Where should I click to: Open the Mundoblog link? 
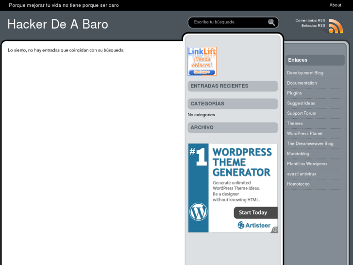coord(298,154)
